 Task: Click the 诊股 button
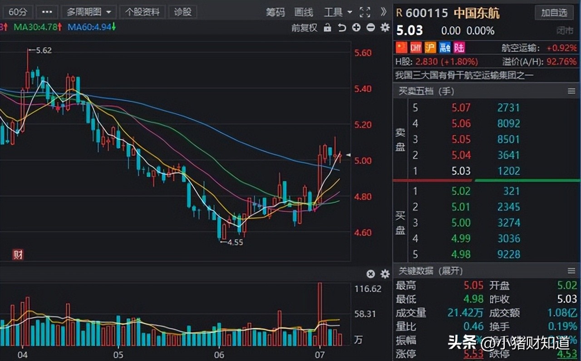[x=182, y=12]
